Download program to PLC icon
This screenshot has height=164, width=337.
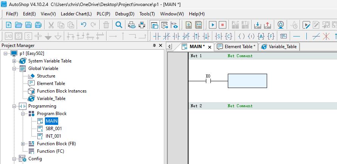point(258,25)
